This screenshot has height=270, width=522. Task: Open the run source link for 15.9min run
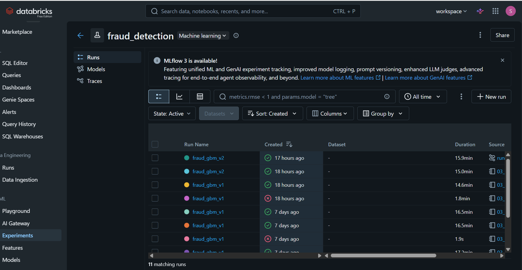tap(501, 158)
